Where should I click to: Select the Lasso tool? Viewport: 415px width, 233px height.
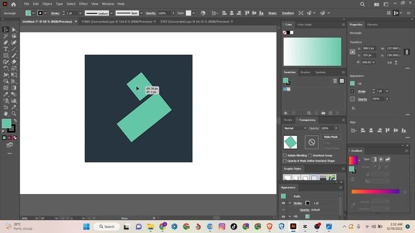[14, 36]
